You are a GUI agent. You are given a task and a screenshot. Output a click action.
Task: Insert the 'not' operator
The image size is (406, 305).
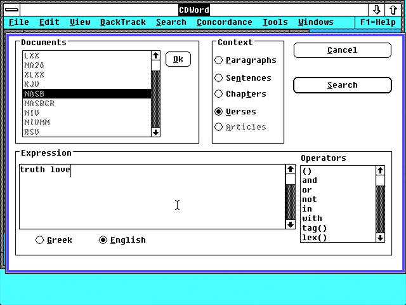pyautogui.click(x=337, y=199)
